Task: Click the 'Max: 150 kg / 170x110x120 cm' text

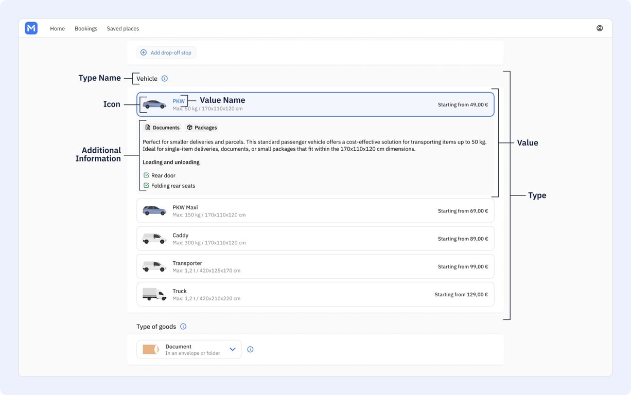Action: point(209,214)
